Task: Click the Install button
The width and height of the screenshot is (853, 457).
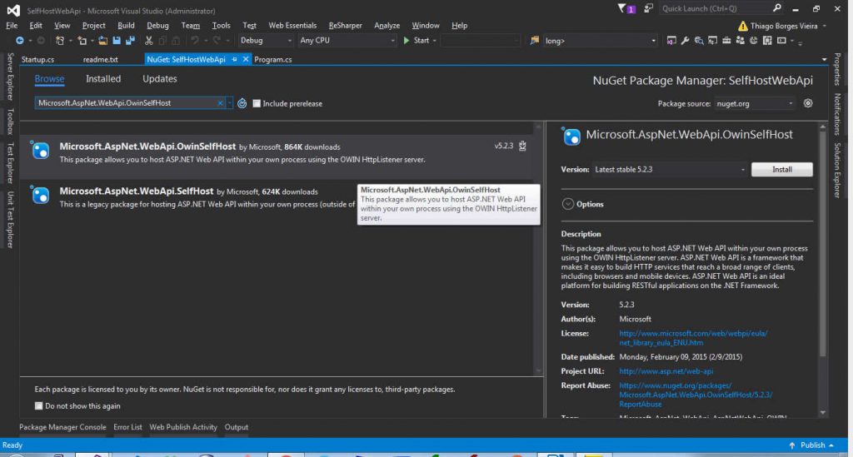Action: (x=781, y=170)
